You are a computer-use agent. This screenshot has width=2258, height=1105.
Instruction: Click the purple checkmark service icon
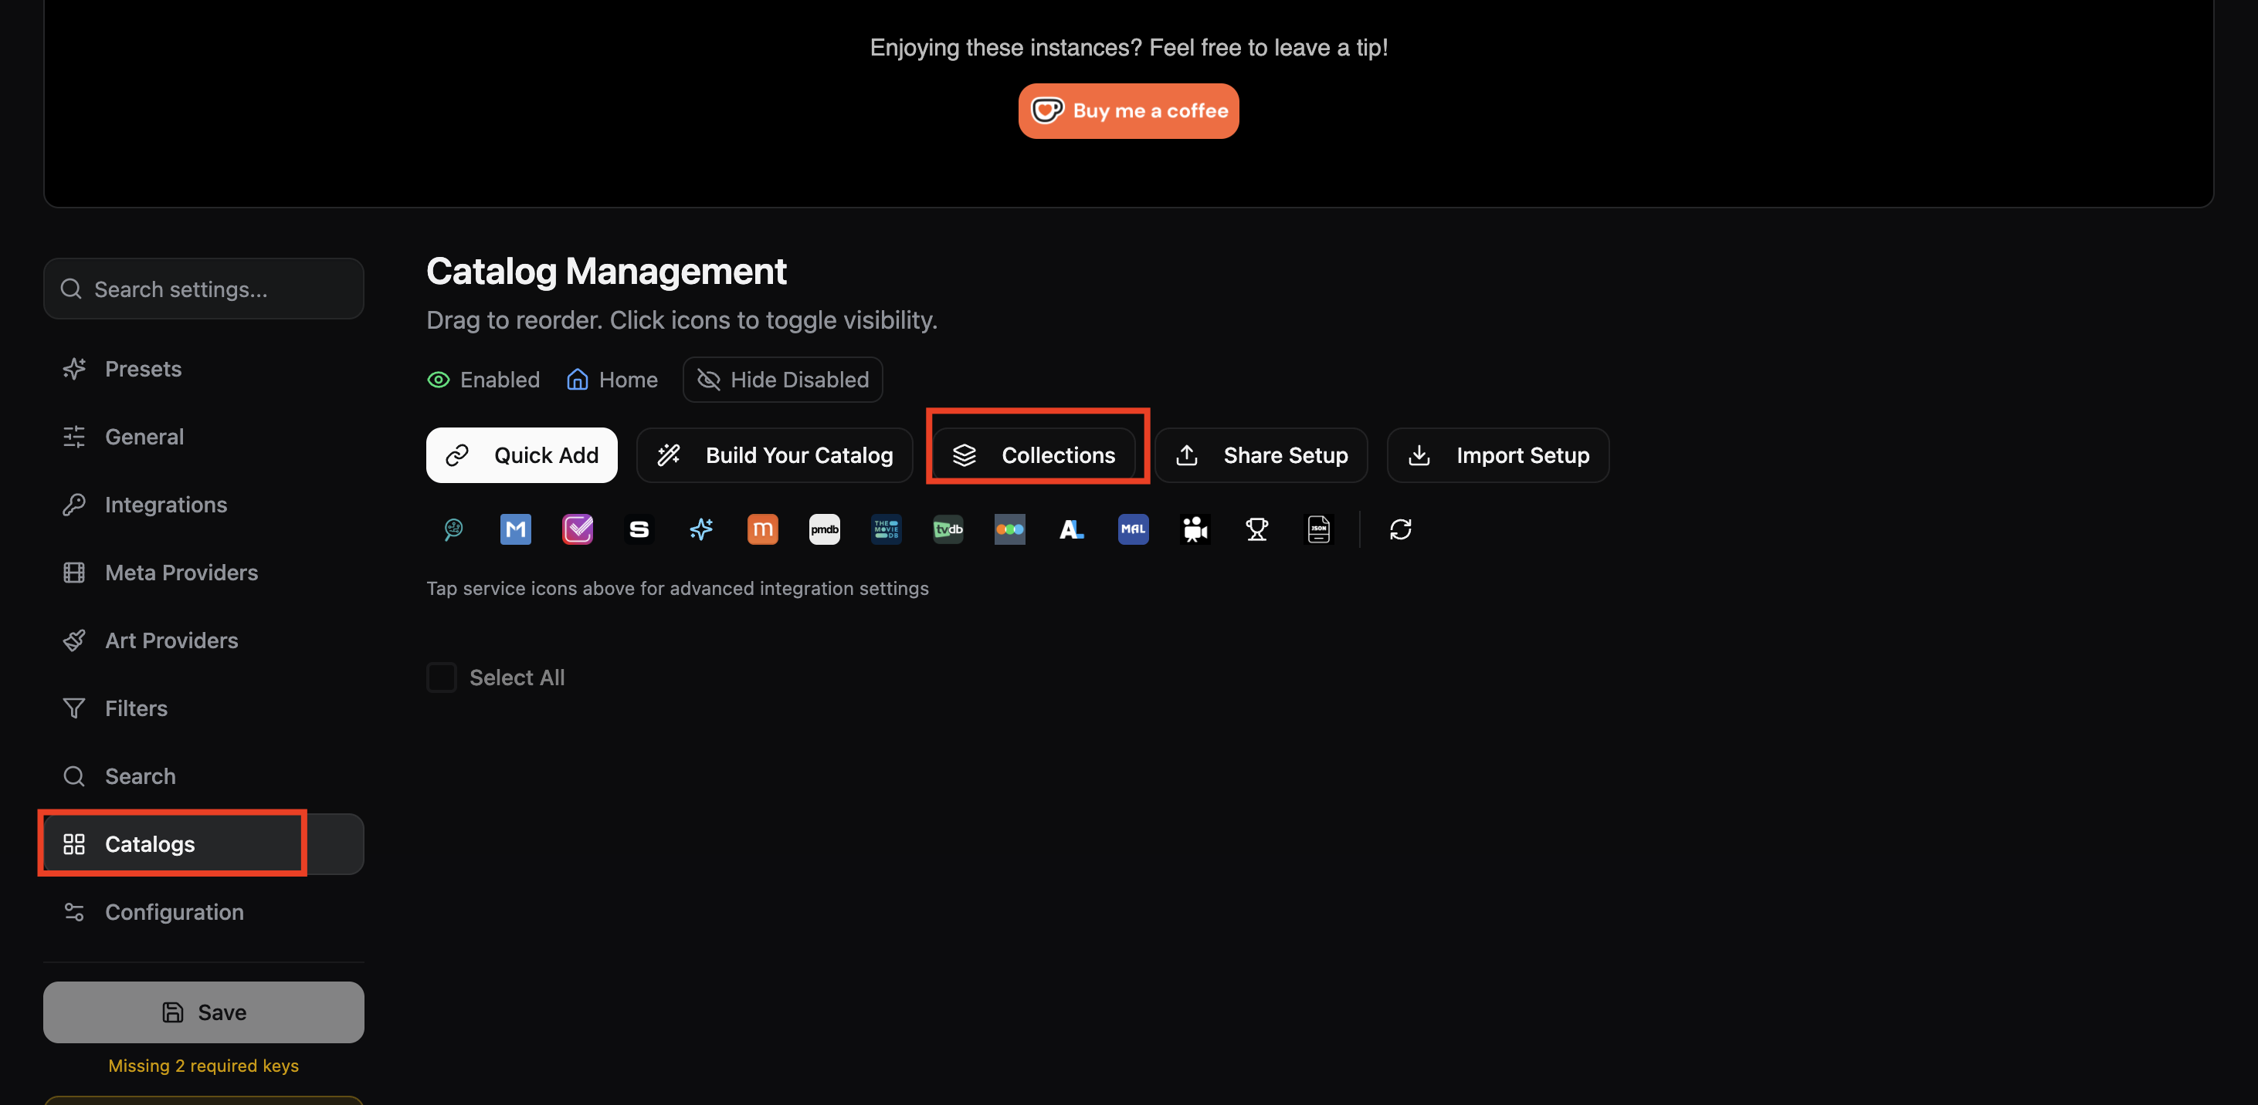pyautogui.click(x=578, y=529)
